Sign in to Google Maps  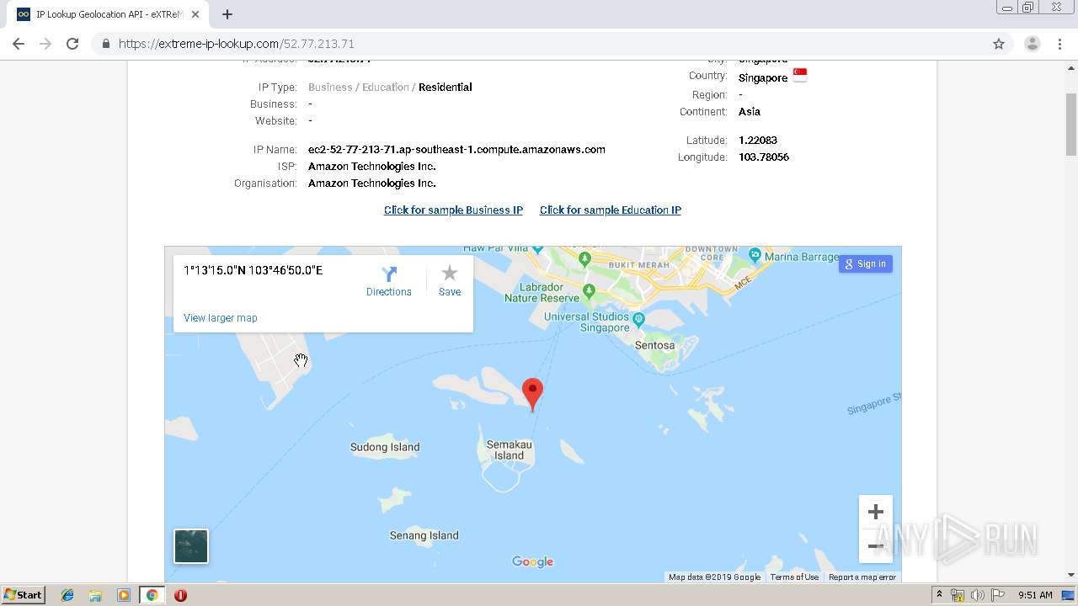[x=865, y=263]
